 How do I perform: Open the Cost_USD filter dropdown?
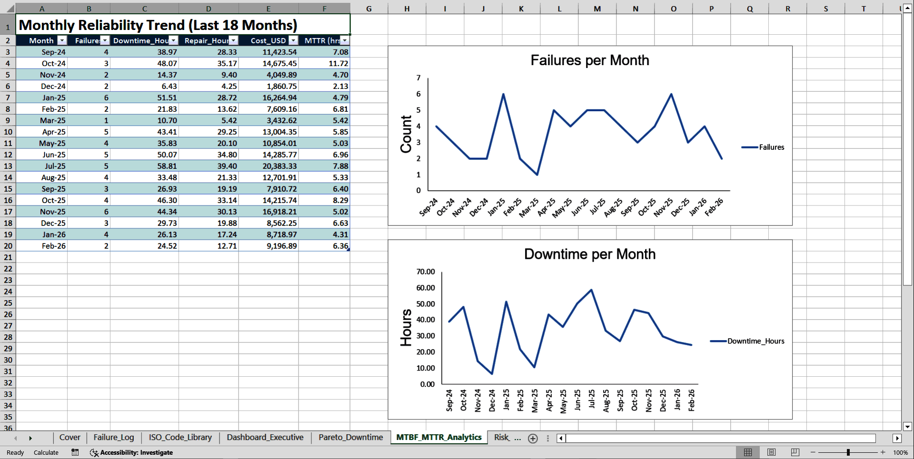tap(294, 40)
